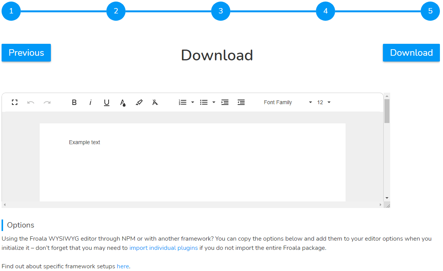Apply bold formatting
The width and height of the screenshot is (443, 271).
coord(74,102)
